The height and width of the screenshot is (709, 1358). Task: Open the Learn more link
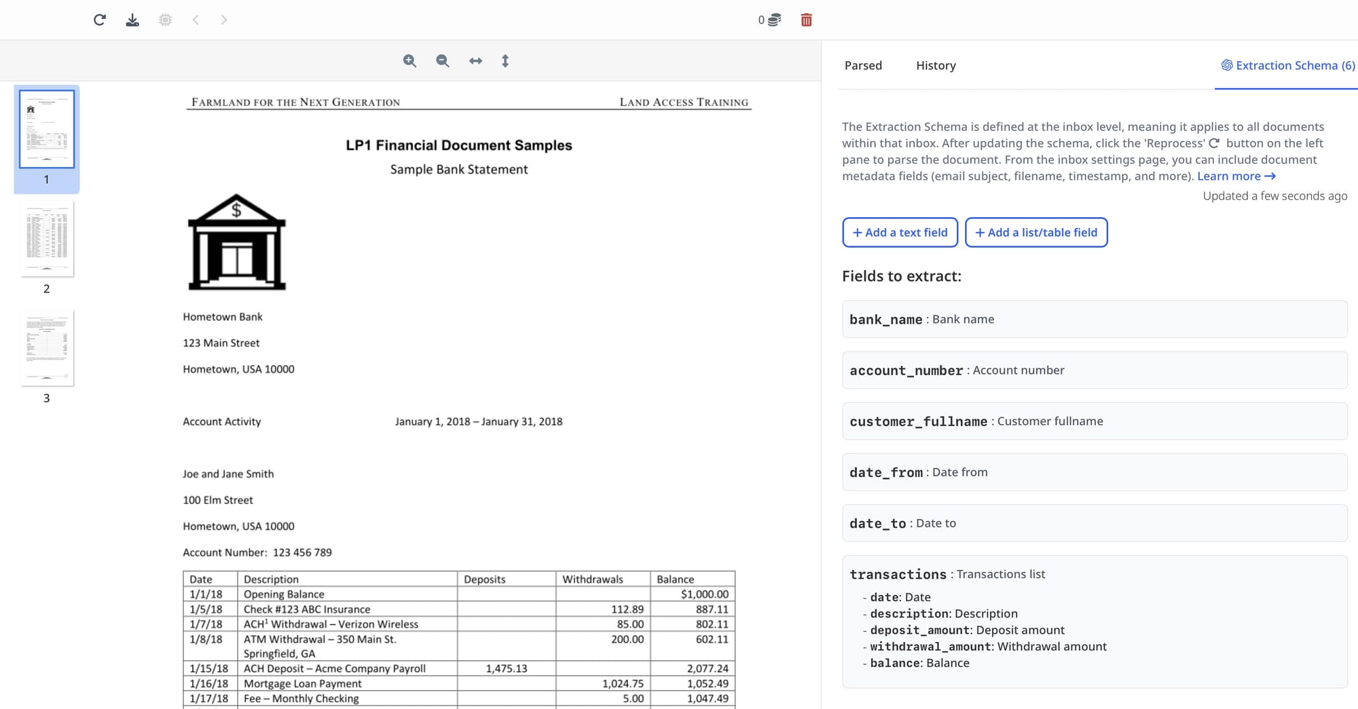tap(1236, 176)
